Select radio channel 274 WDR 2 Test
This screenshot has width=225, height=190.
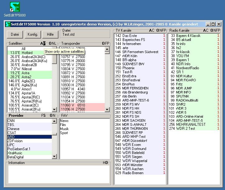[x=194, y=129]
